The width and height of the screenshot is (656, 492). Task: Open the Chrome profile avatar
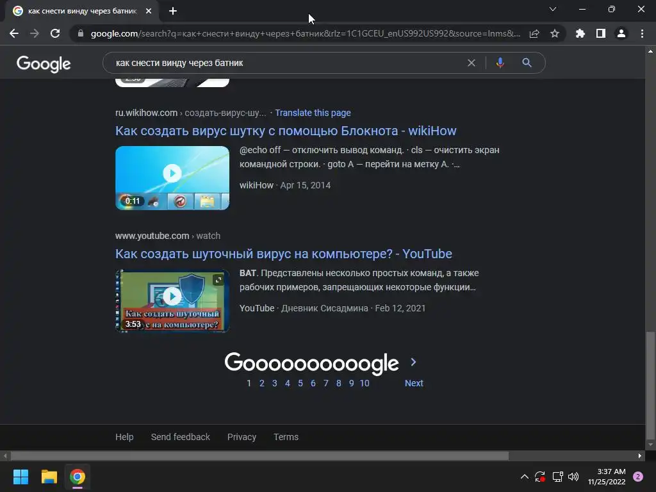pos(621,33)
